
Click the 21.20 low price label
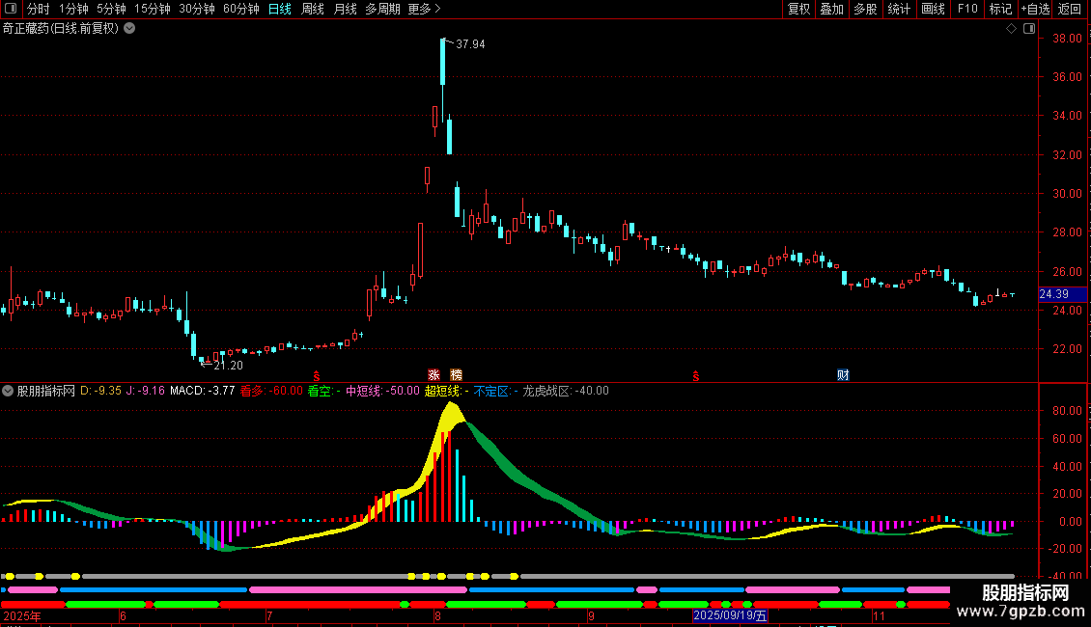(x=228, y=366)
